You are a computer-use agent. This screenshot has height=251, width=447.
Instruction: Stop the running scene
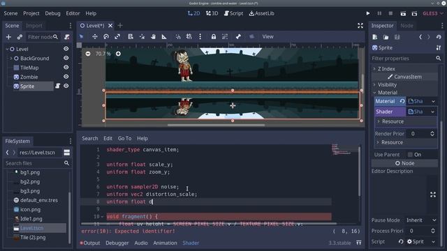pyautogui.click(x=390, y=13)
